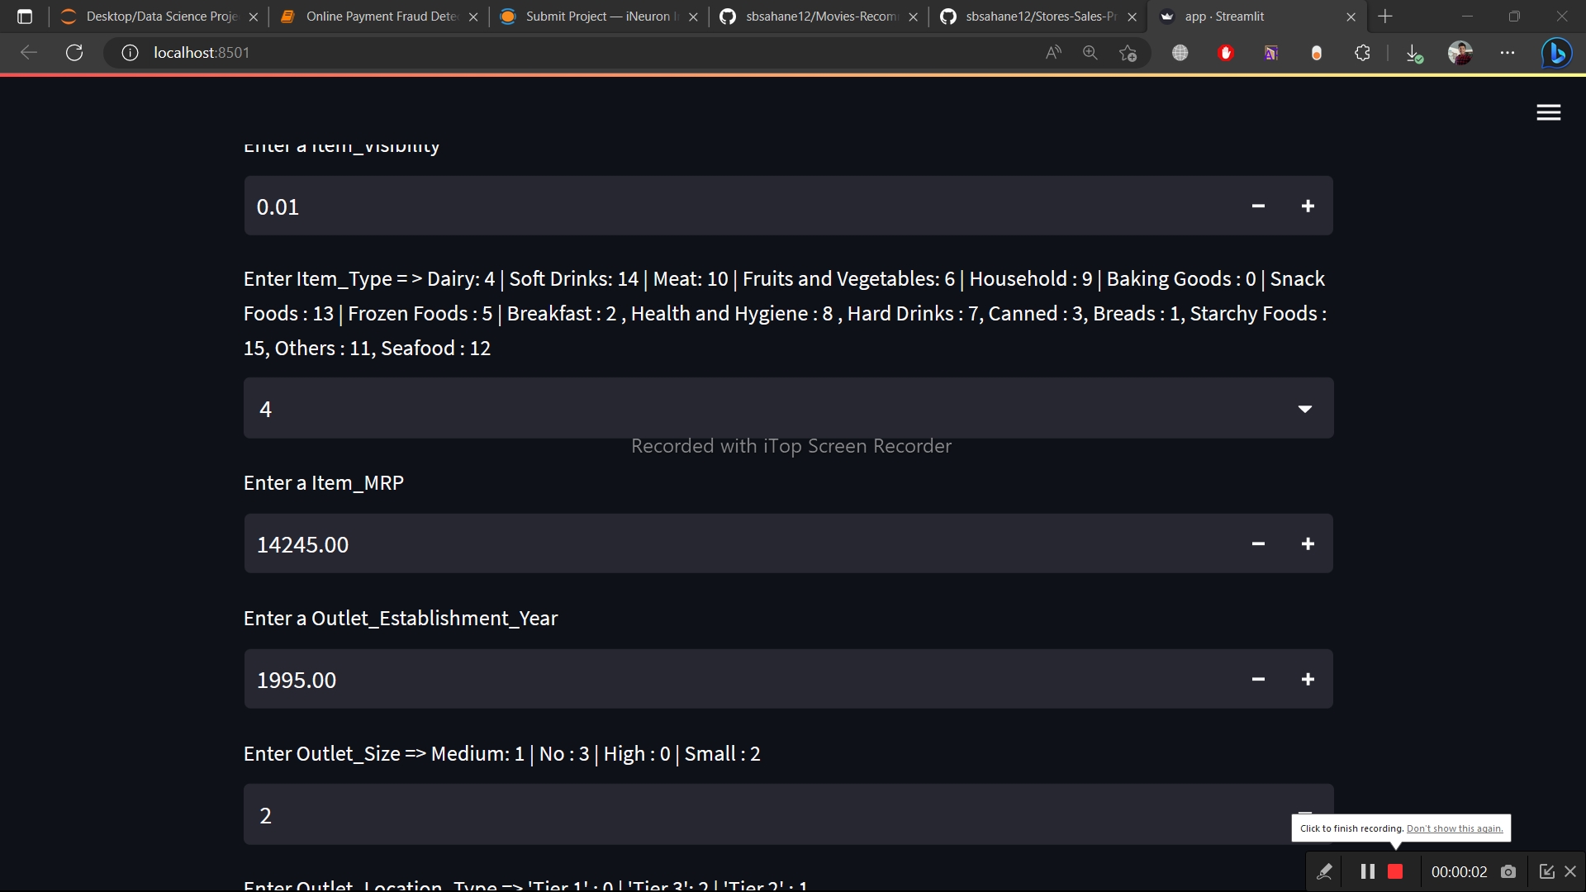Switch to Online Payment Fraud Detection tab
The image size is (1586, 892).
382,17
